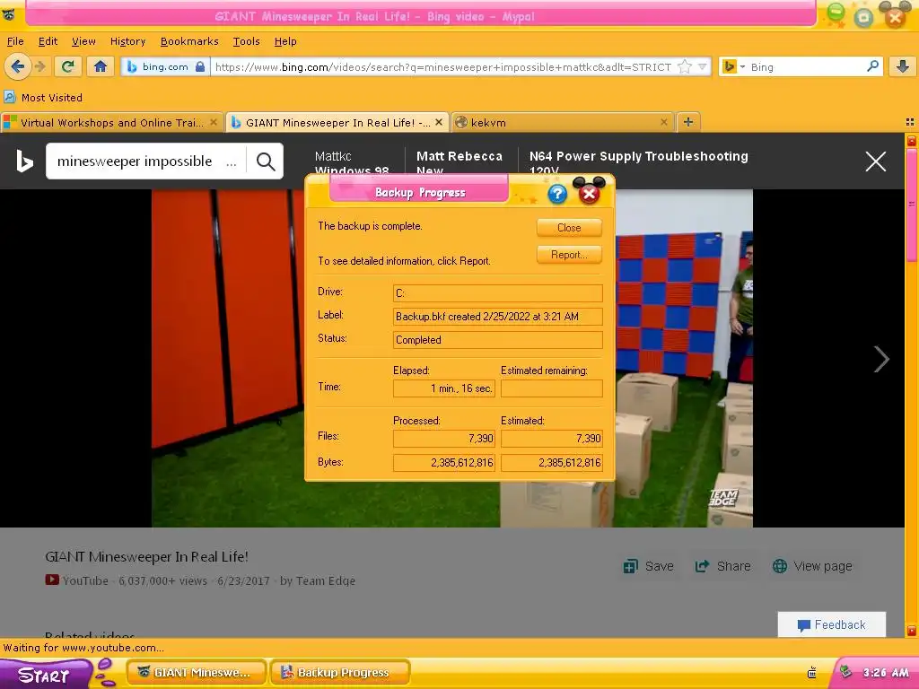Screen dimensions: 919x689
Task: Open the Bookmarks menu
Action: tap(189, 41)
